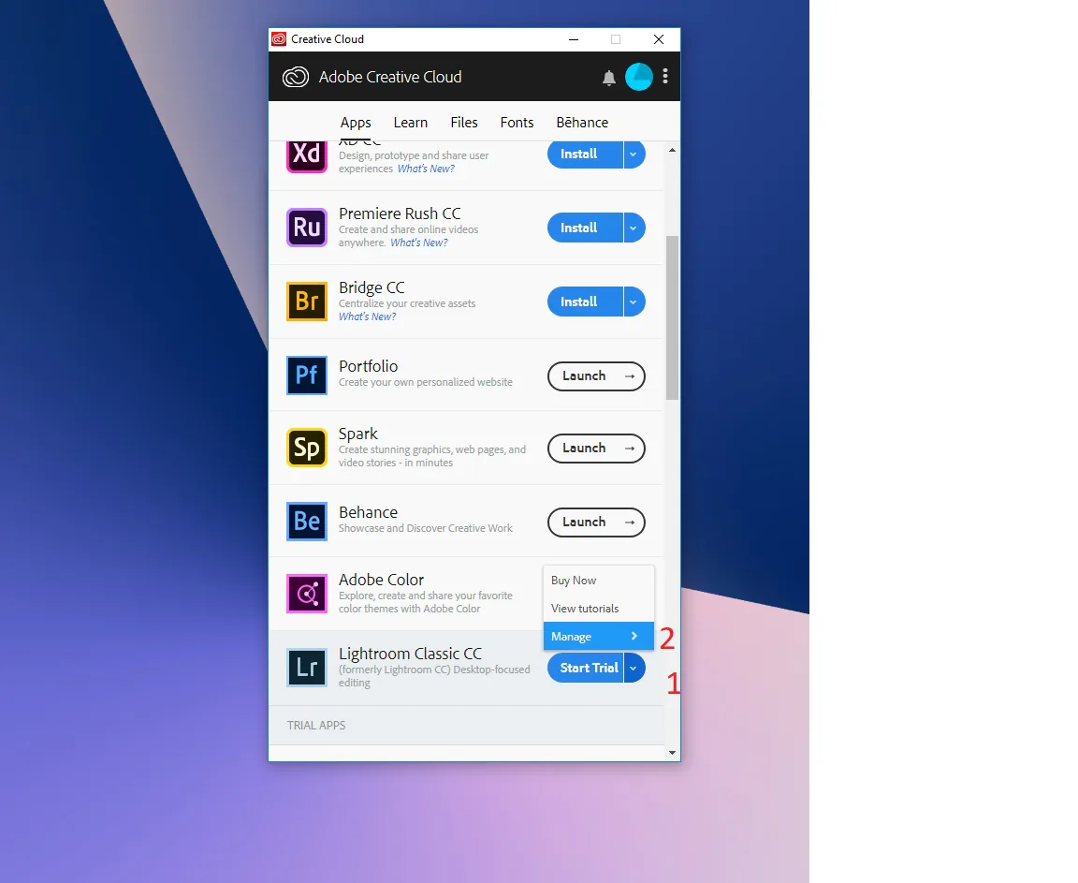Open the three-dot settings menu
The image size is (1078, 883).
(x=664, y=77)
